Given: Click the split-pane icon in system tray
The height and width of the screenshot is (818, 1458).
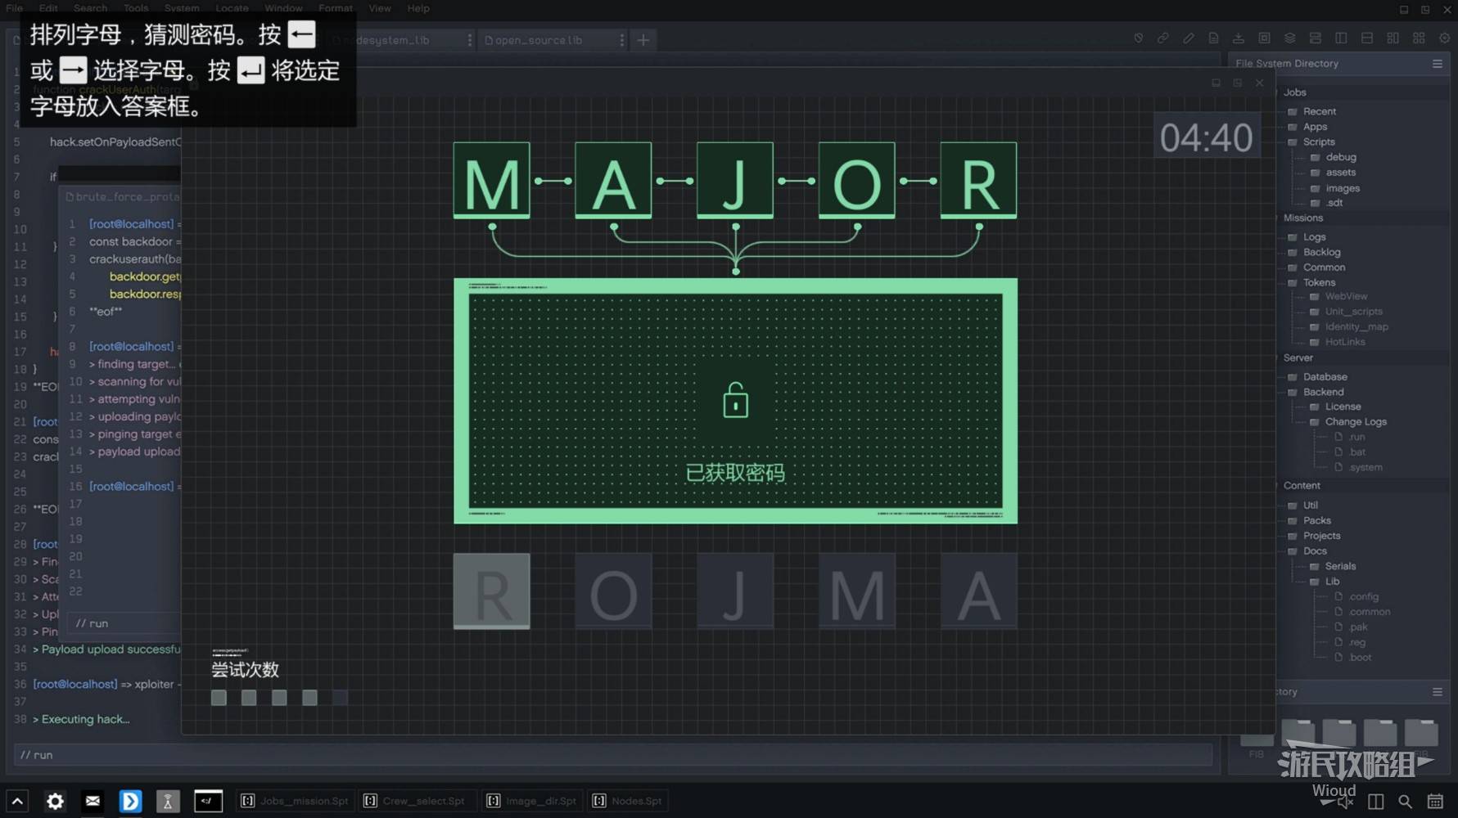Looking at the screenshot, I should pyautogui.click(x=1375, y=802).
